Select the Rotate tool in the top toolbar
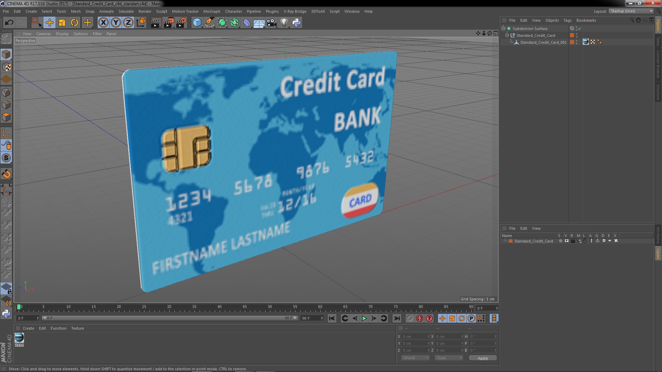 click(x=74, y=23)
